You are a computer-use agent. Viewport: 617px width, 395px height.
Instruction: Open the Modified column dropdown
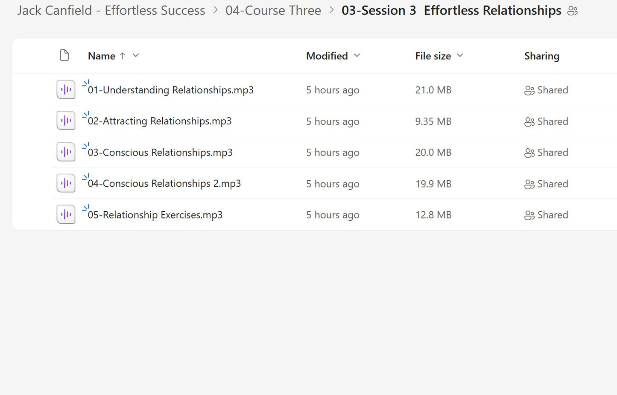[x=357, y=56]
